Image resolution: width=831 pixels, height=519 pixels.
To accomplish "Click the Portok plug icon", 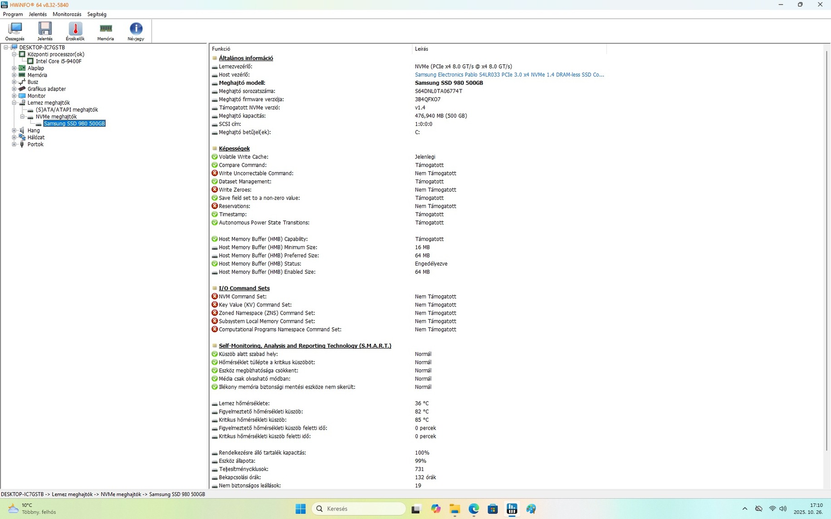I will [x=22, y=144].
